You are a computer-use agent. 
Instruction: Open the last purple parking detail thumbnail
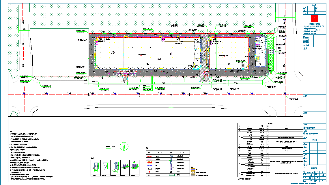[x=134, y=167]
